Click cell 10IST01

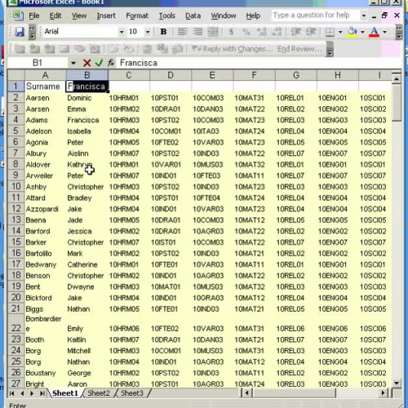point(171,242)
